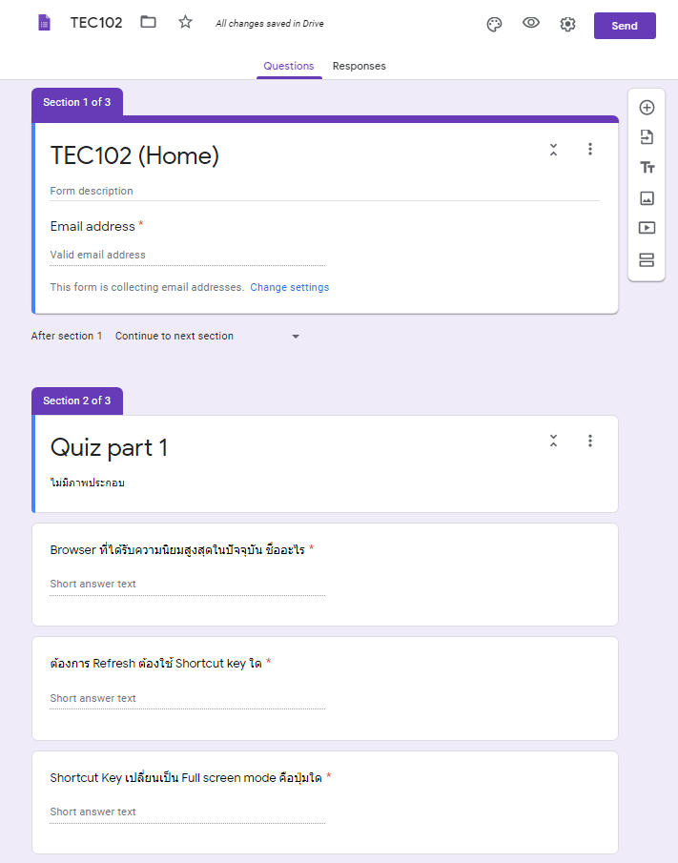Click the Add image icon
Image resolution: width=678 pixels, height=863 pixels.
647,198
